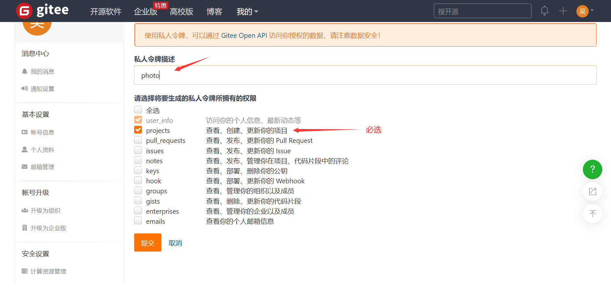Enable the pull_requests permission checkbox
This screenshot has width=611, height=302.
(x=138, y=140)
